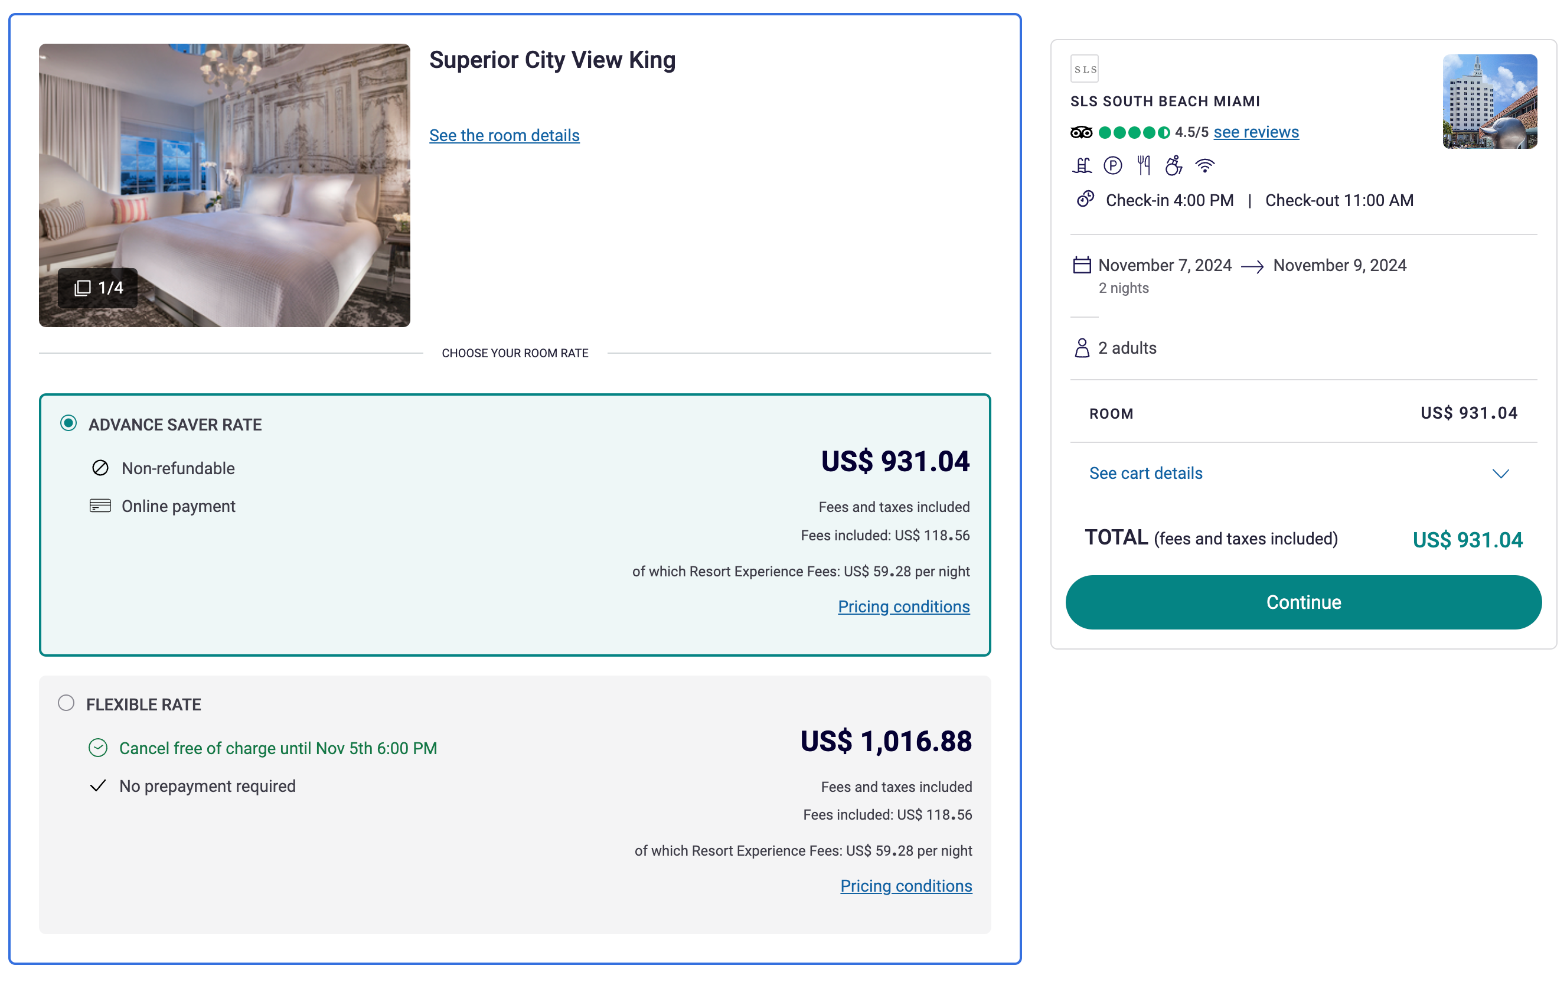The width and height of the screenshot is (1567, 985).
Task: Click the swimming pool amenity icon
Action: [x=1082, y=166]
